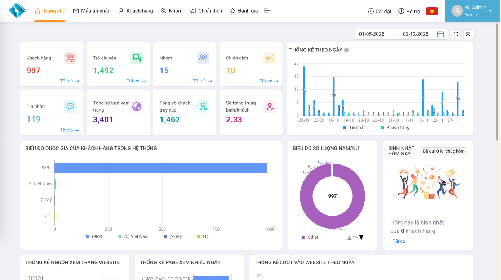This screenshot has height=280, width=501.
Task: Click the refresh data icon at top right
Action: point(467,34)
